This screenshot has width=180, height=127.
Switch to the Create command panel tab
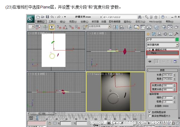[148, 34]
